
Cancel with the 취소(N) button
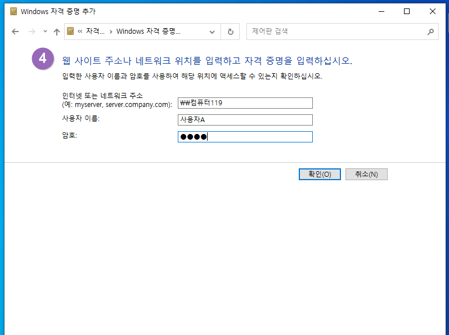coord(366,174)
